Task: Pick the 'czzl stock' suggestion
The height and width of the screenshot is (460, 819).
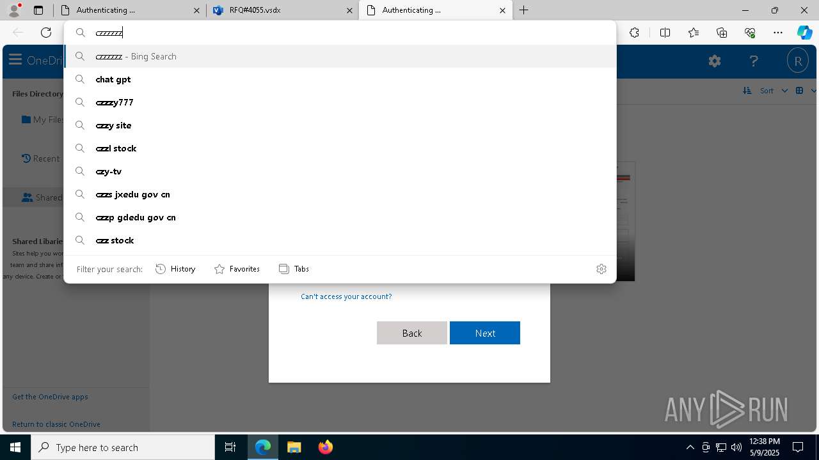Action: 340,148
